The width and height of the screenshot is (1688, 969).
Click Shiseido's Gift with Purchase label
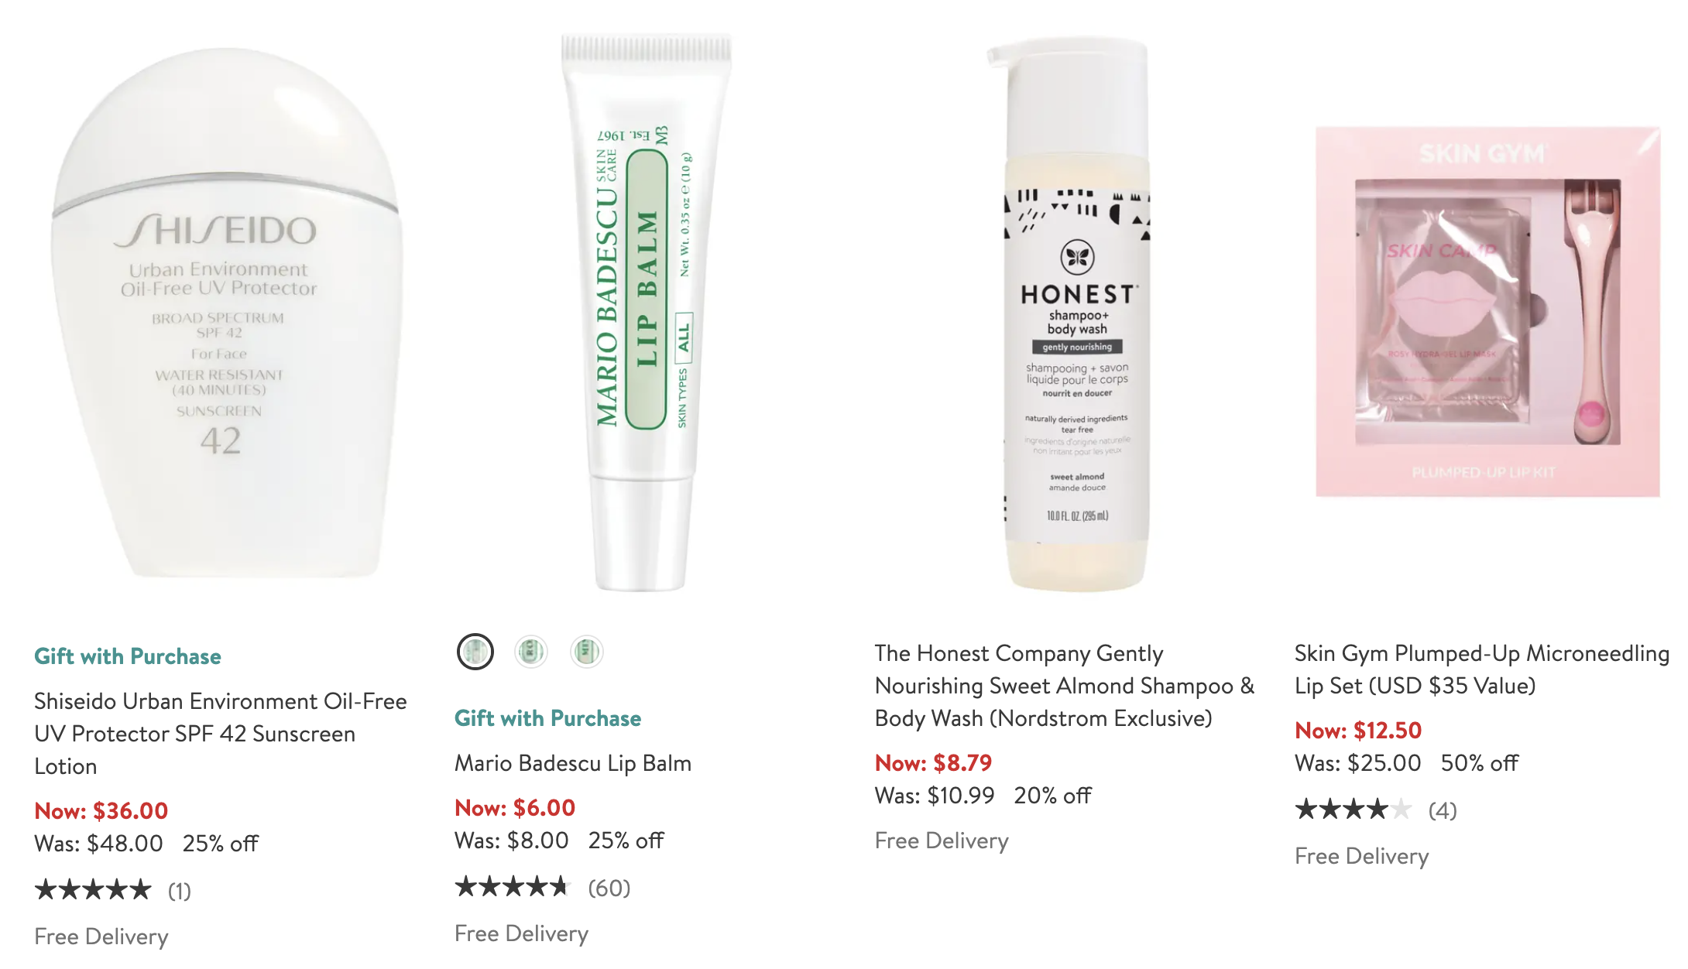click(128, 656)
